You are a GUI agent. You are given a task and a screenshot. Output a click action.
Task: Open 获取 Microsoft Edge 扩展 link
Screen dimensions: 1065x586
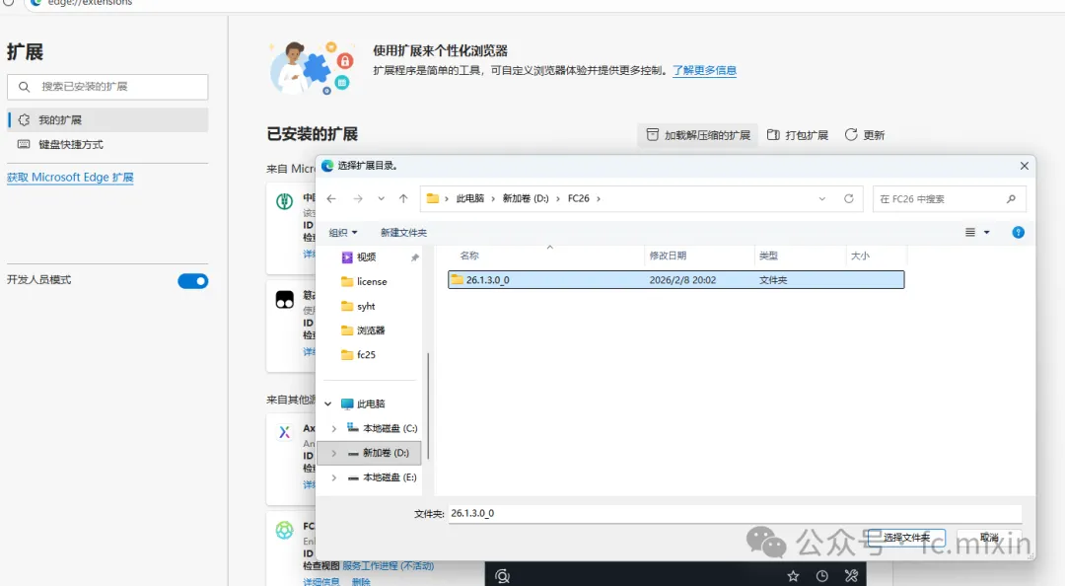point(70,178)
